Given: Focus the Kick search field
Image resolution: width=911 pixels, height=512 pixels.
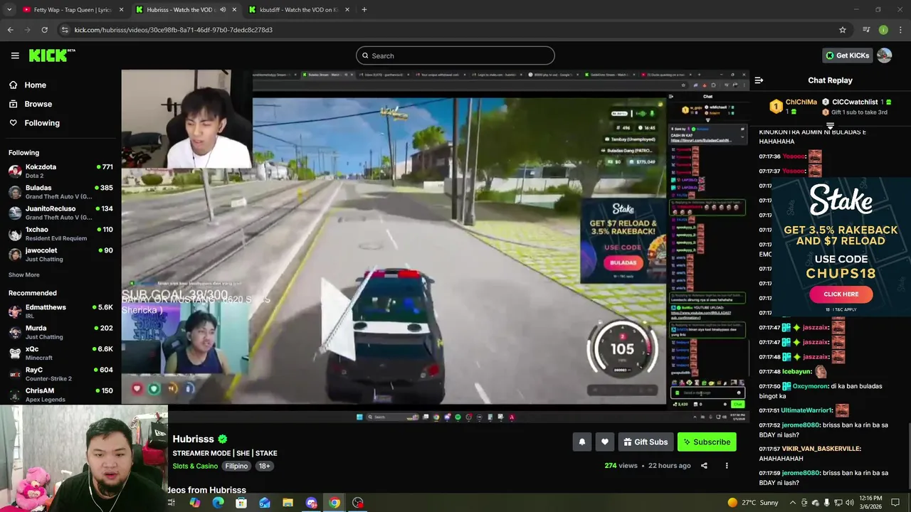Looking at the screenshot, I should click(455, 55).
